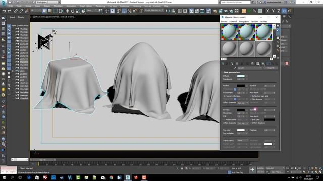The image size is (323, 181).
Task: Open the Reflect color swatch
Action: [x=241, y=86]
